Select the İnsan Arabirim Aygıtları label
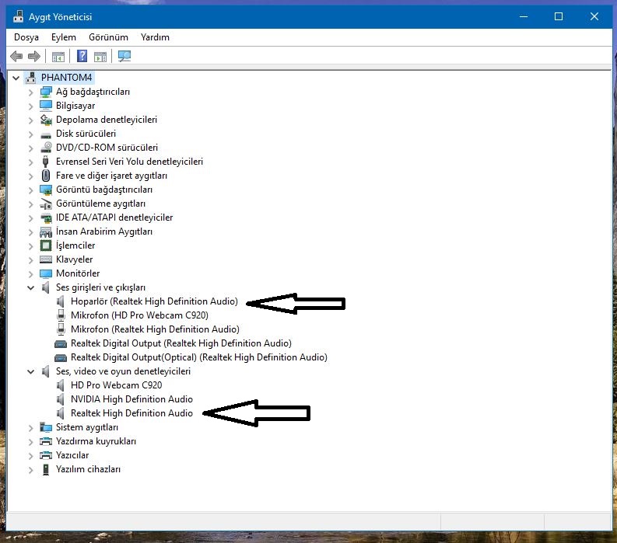Image resolution: width=617 pixels, height=543 pixels. (x=104, y=231)
